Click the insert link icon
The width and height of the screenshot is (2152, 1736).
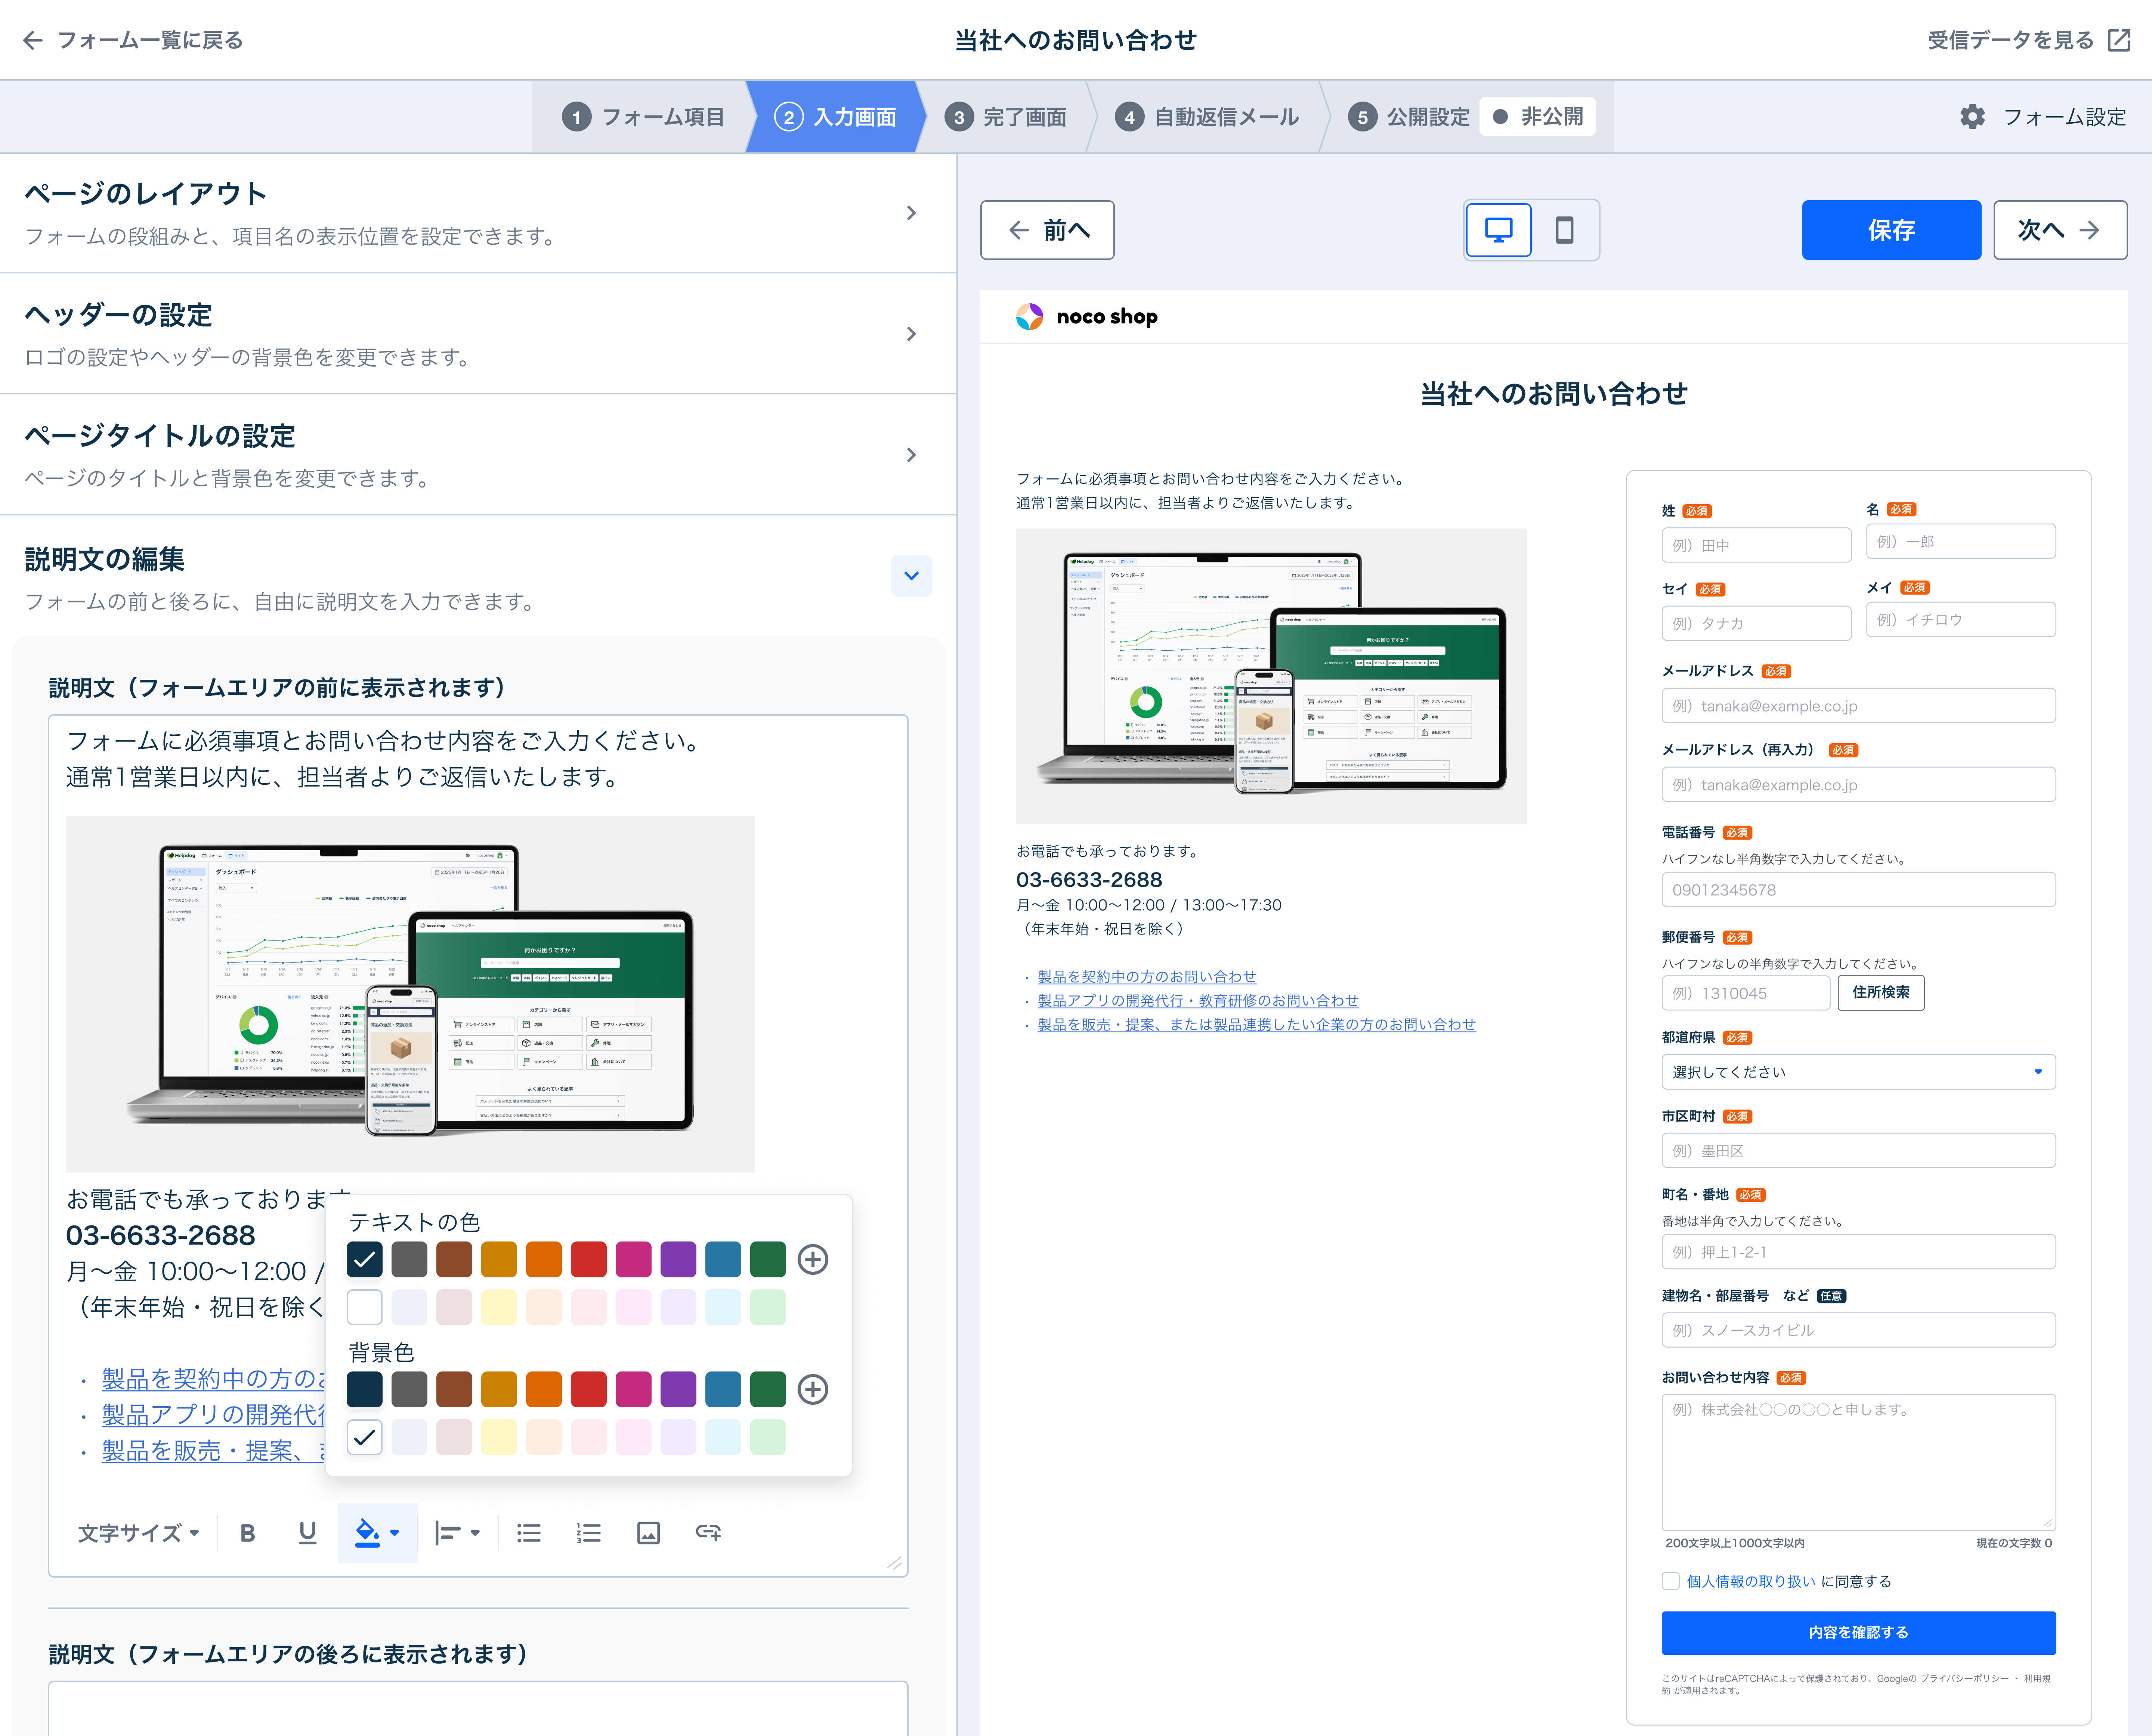tap(708, 1532)
